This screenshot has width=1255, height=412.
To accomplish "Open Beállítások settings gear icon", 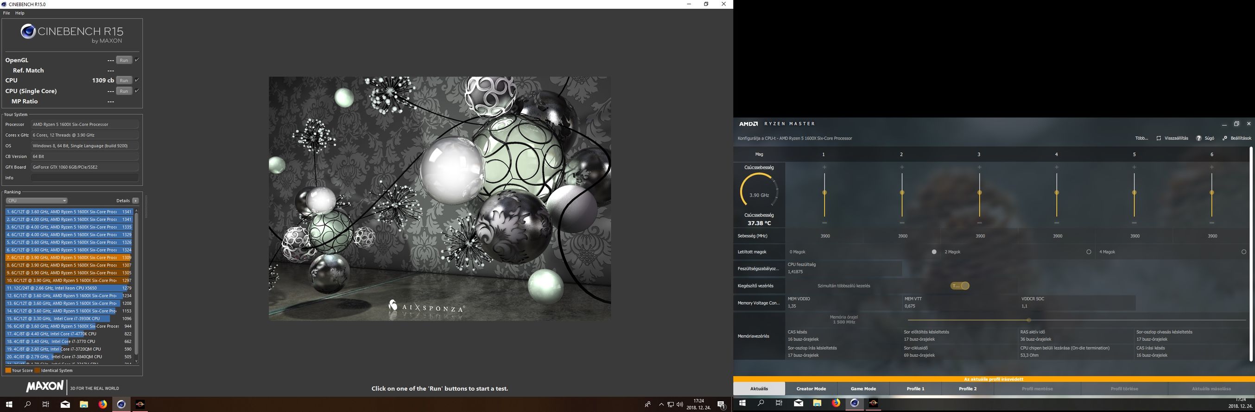I will coord(1225,138).
